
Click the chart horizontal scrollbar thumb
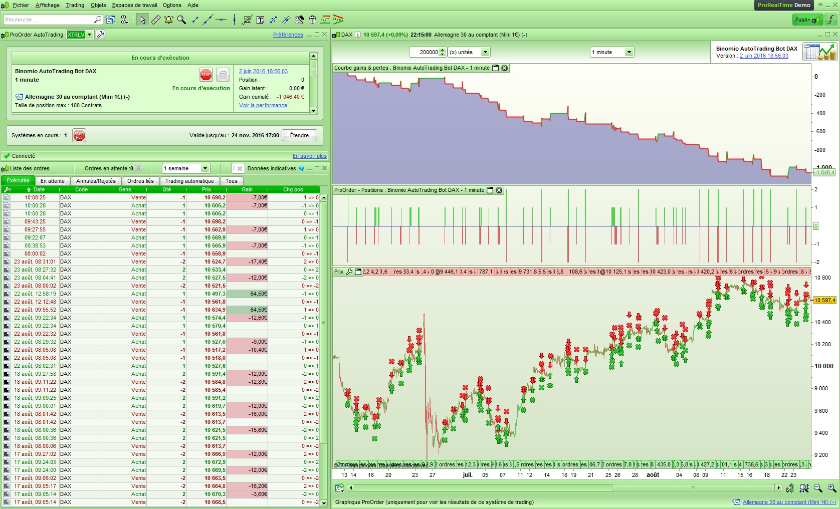693,488
